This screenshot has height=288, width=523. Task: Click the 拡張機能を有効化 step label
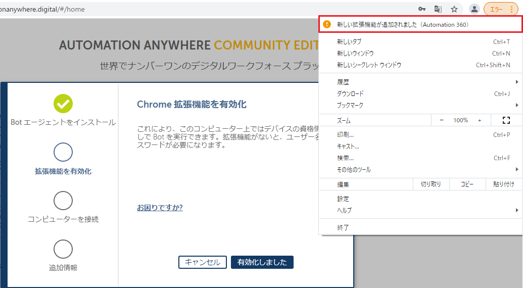[x=63, y=171]
